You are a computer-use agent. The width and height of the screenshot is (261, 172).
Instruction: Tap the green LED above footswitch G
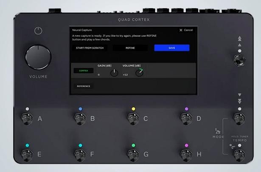click(134, 145)
